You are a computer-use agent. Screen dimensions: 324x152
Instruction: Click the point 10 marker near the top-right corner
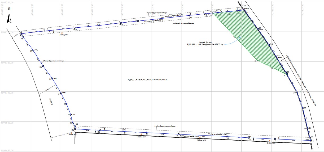[x=237, y=11]
